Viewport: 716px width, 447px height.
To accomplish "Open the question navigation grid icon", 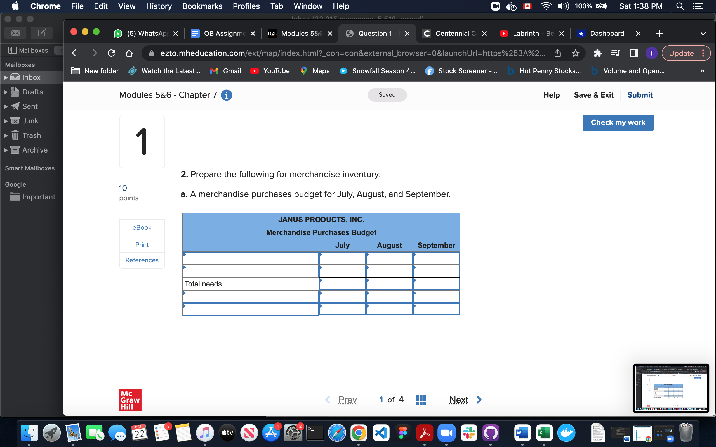I will pos(421,399).
